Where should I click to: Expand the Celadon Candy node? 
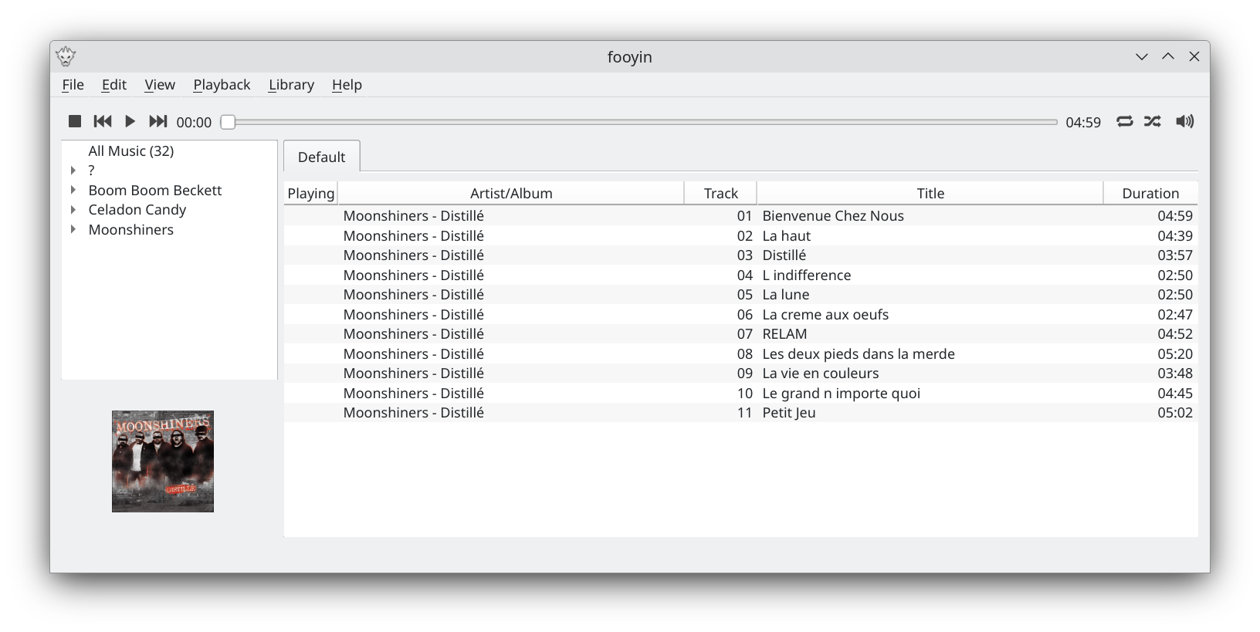point(73,210)
